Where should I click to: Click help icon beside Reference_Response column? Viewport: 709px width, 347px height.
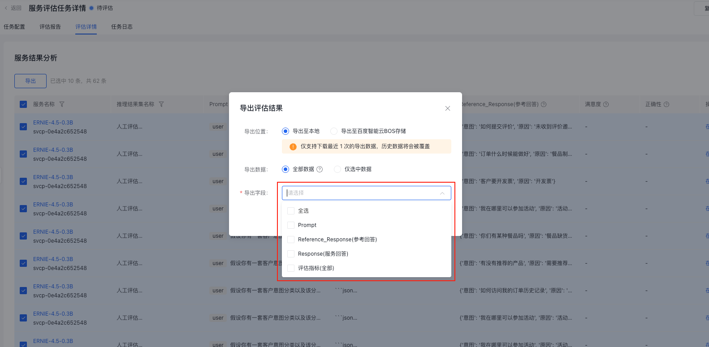(x=544, y=104)
